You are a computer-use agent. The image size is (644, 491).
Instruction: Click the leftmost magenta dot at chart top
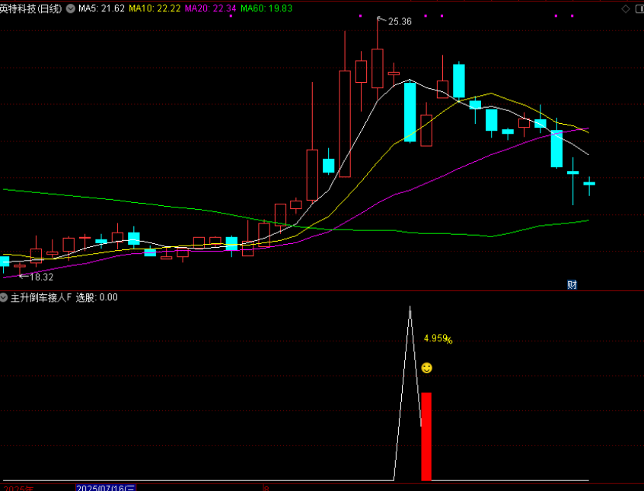tap(361, 16)
